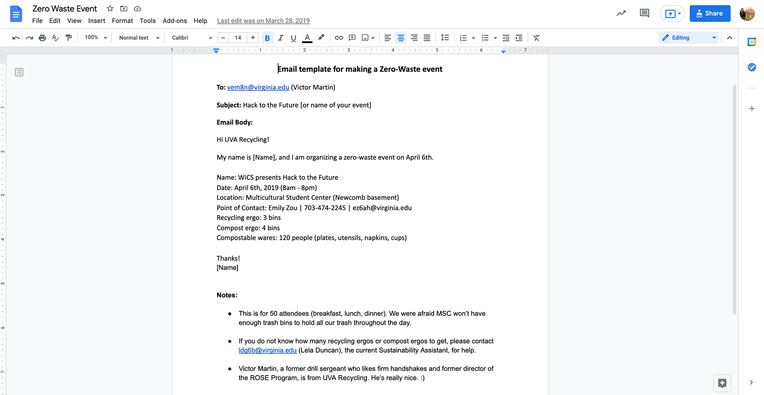Open the Normal text style dropdown

point(139,38)
